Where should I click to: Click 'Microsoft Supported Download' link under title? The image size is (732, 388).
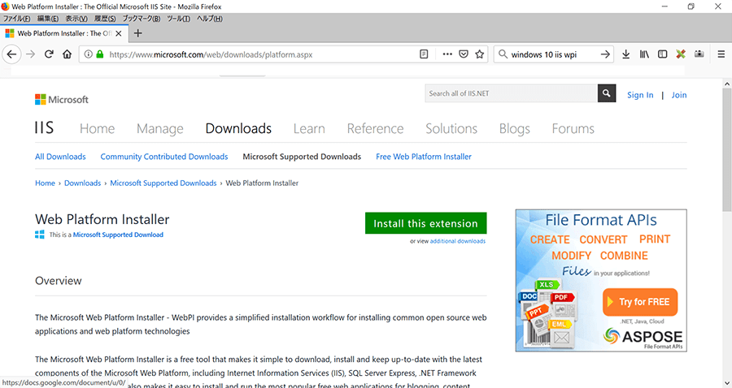coord(118,235)
